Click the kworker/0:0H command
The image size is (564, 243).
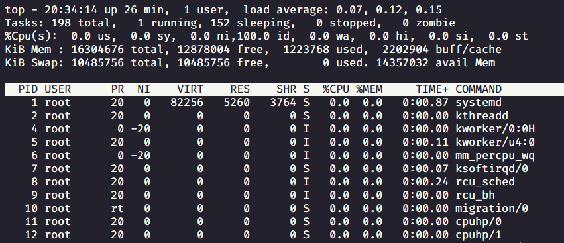pos(495,129)
